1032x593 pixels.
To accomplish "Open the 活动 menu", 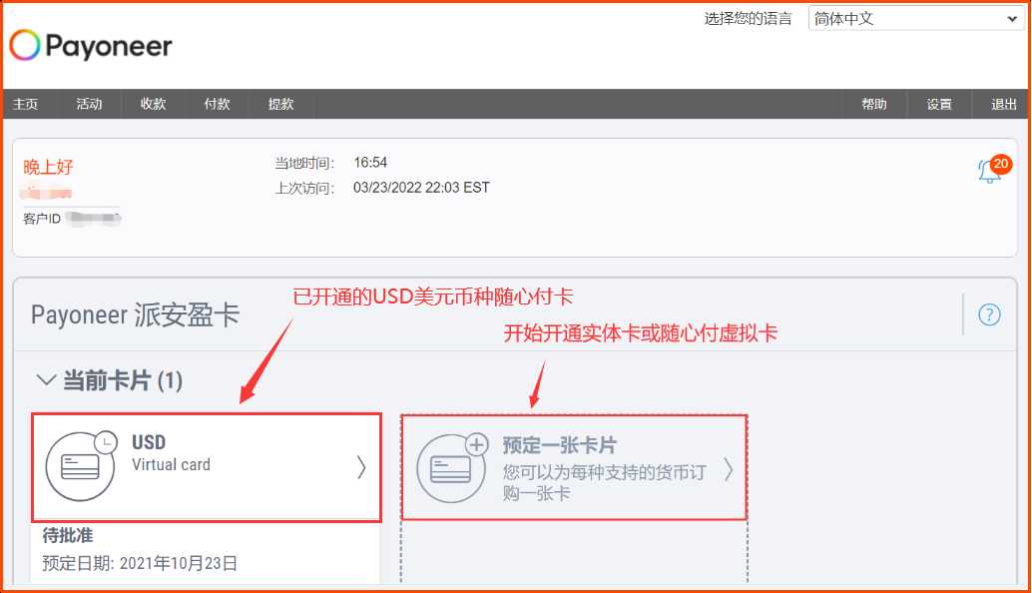I will pyautogui.click(x=90, y=104).
